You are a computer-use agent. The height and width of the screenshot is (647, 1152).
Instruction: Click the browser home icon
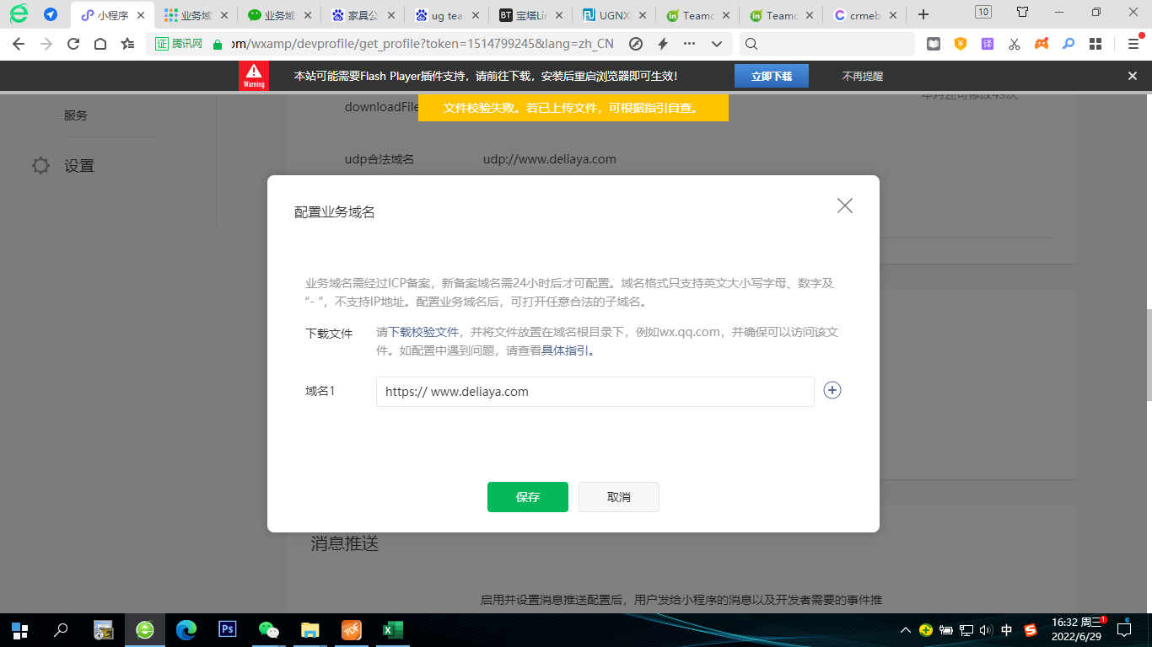(100, 44)
